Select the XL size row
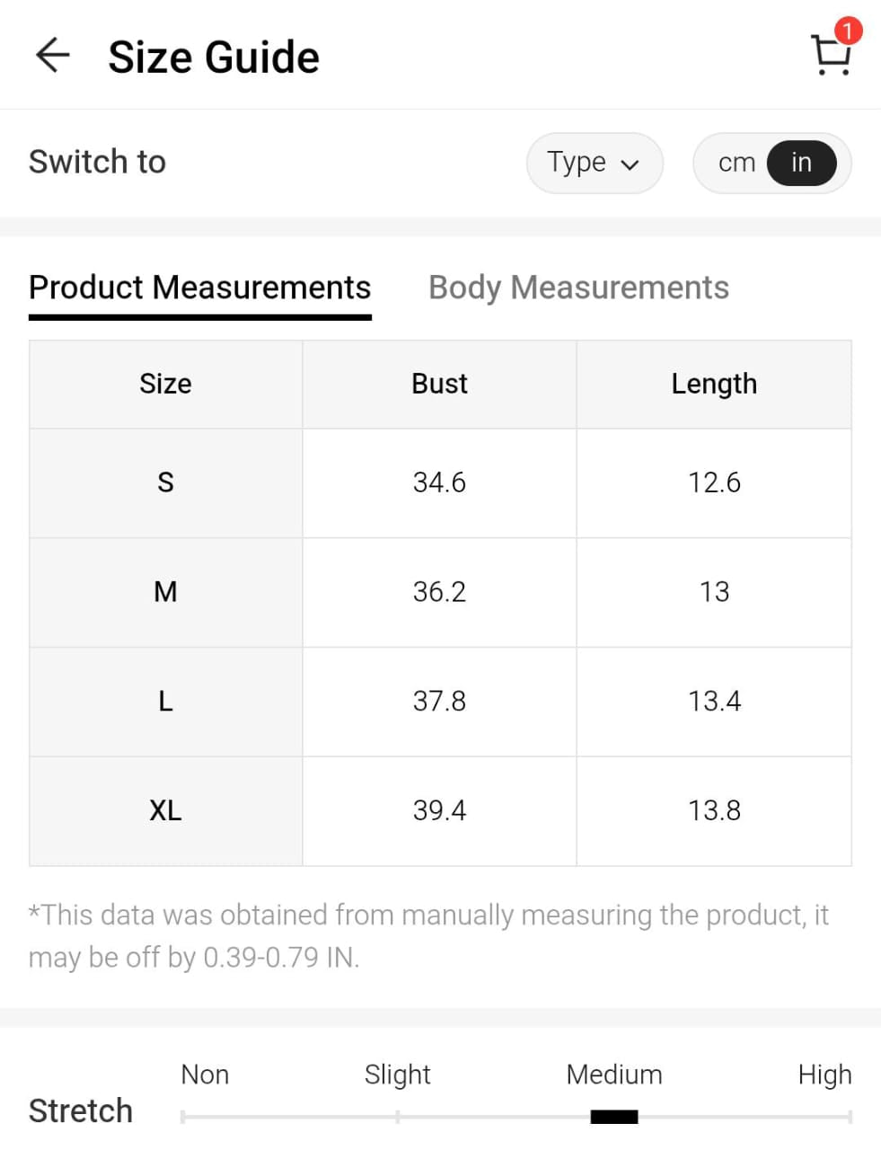This screenshot has width=881, height=1150. click(165, 810)
